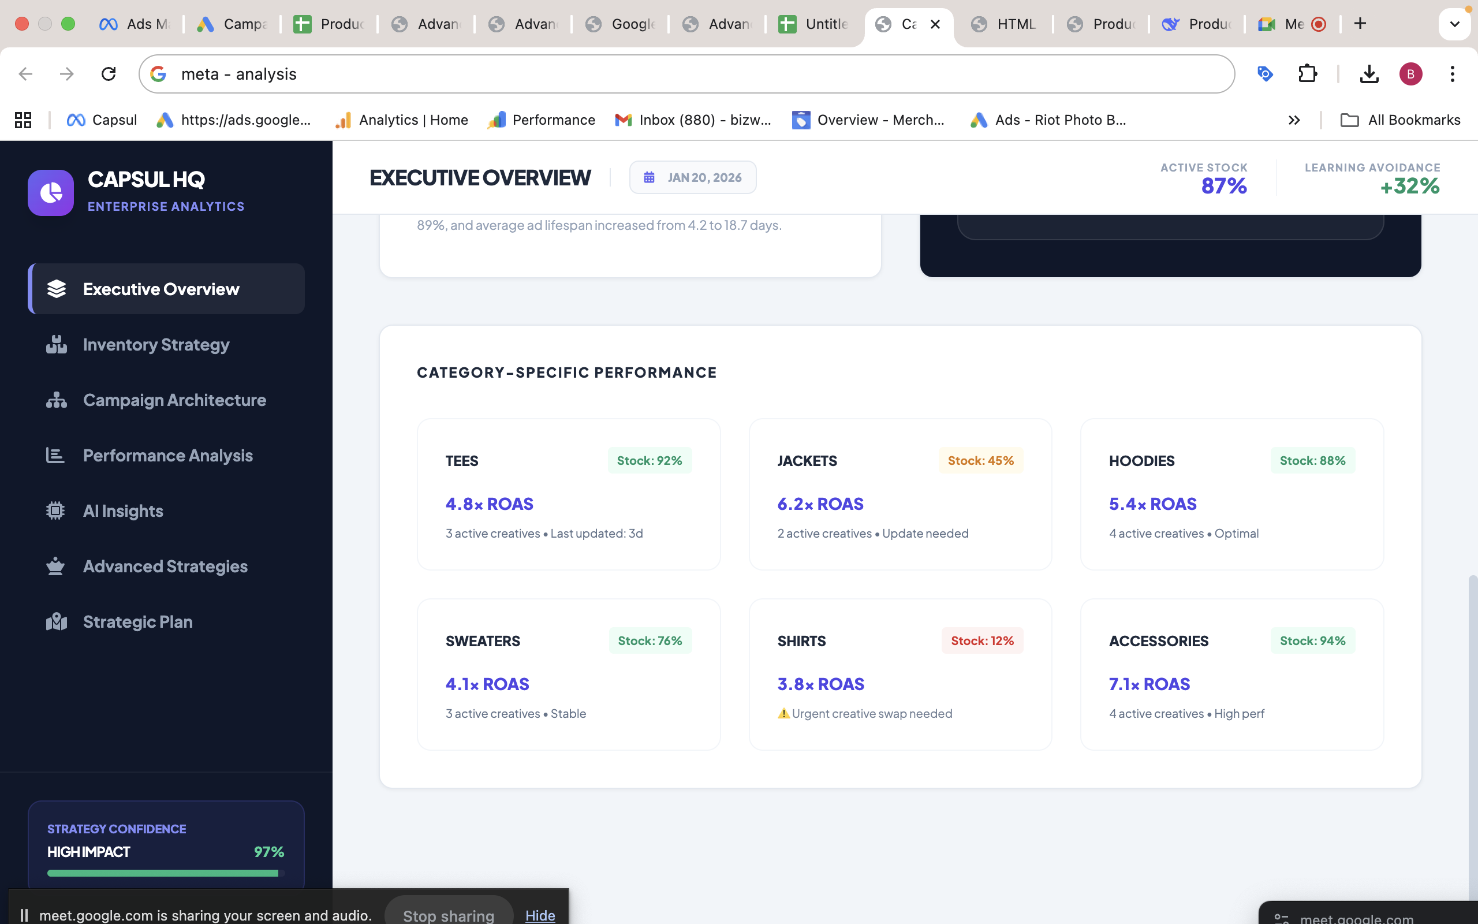Viewport: 1478px width, 924px height.
Task: Click the Stop sharing button
Action: 448,914
